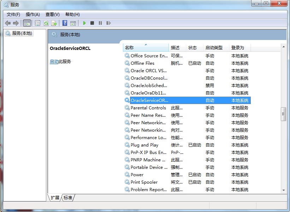
Task: Go back with the toolbar left arrow
Action: point(8,23)
